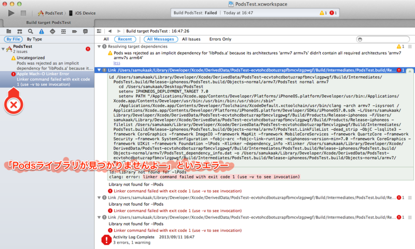Open the Log navigator speech bubble icon
This screenshot has width=415, height=249.
tap(85, 32)
